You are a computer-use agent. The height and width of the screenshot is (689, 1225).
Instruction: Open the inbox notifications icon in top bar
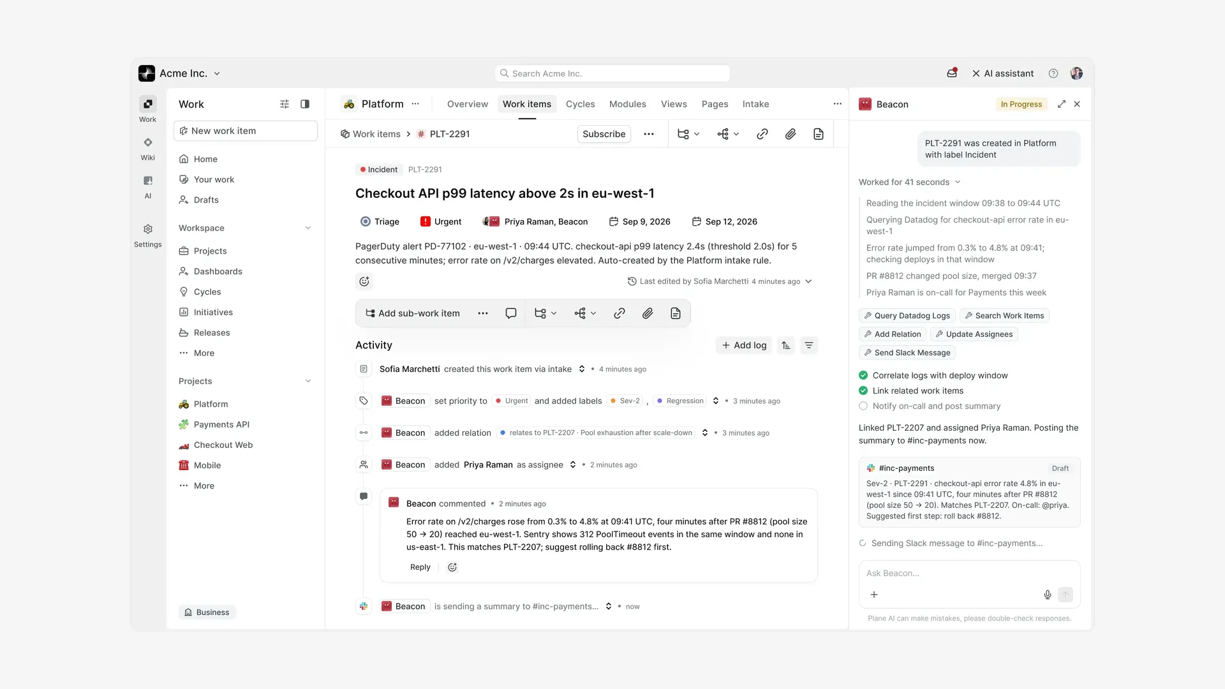(x=952, y=73)
